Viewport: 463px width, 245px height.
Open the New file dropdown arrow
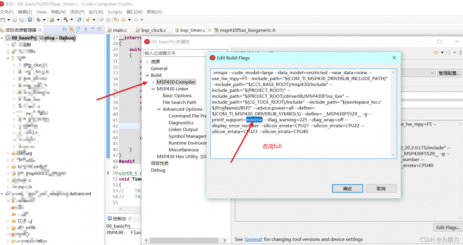(8, 20)
